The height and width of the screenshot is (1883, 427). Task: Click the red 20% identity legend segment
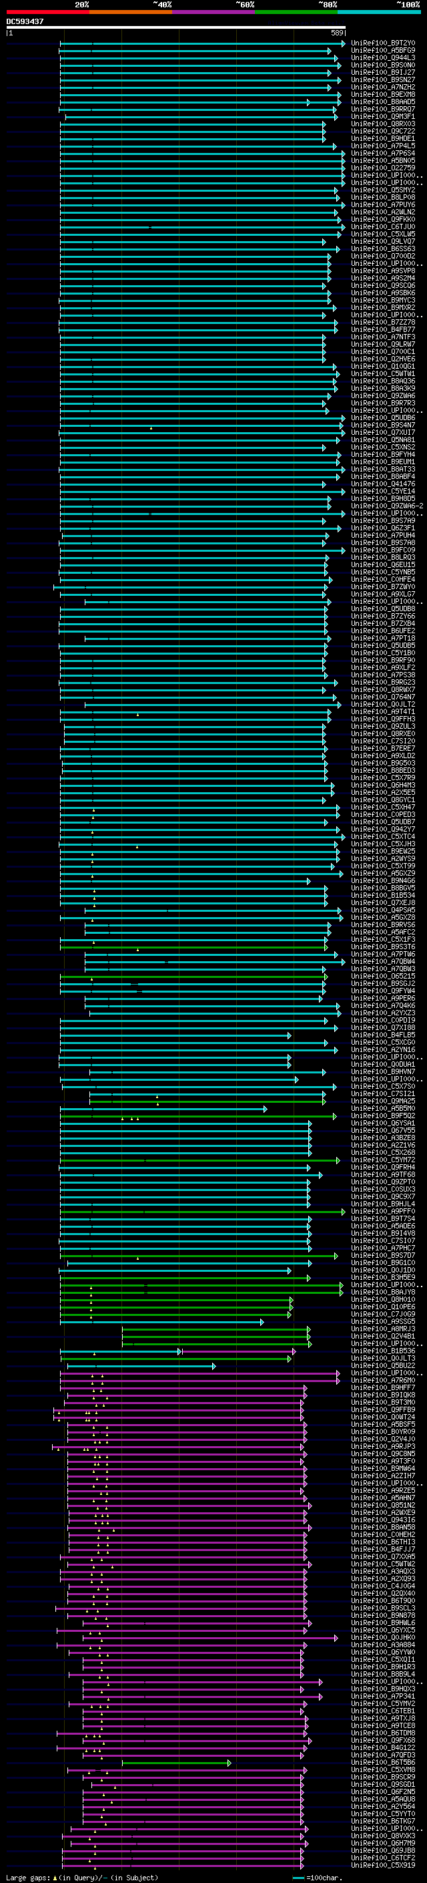(47, 12)
